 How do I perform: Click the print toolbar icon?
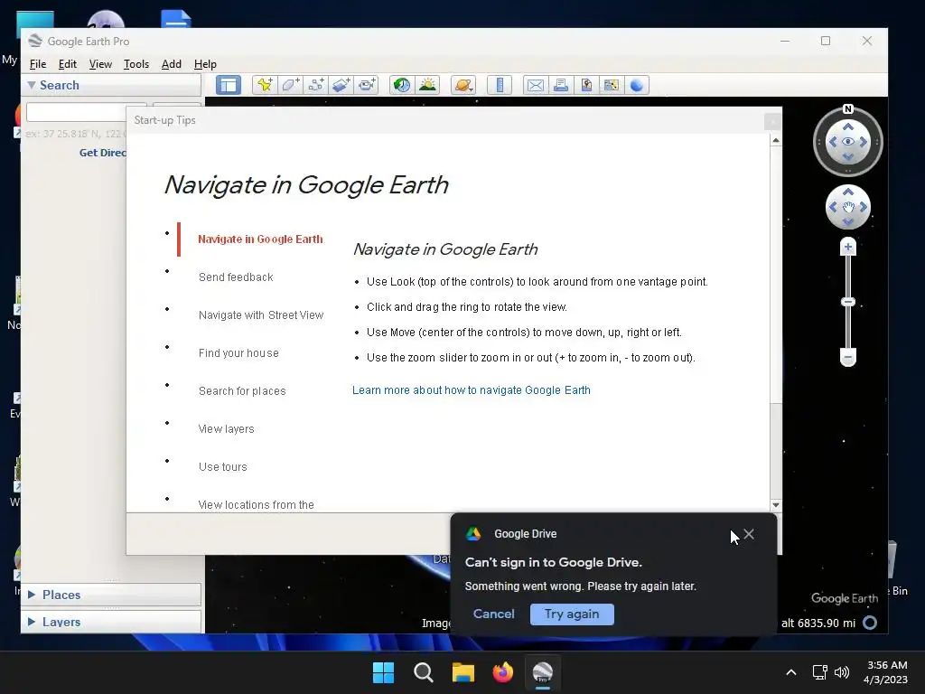(560, 85)
